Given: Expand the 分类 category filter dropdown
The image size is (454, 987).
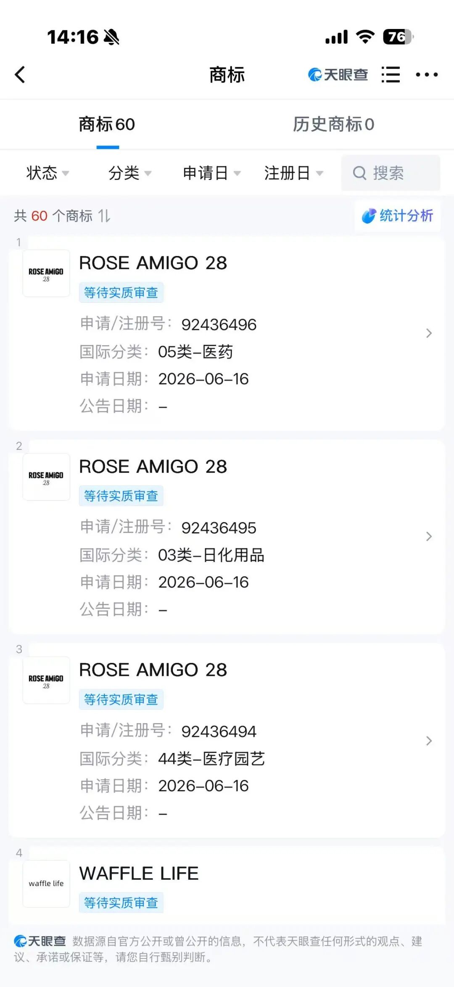Looking at the screenshot, I should 130,173.
